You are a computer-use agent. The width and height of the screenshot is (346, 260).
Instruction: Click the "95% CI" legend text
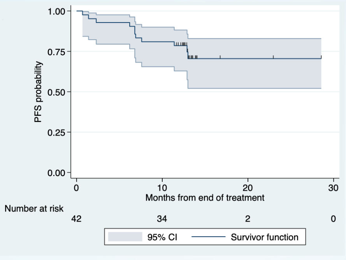pyautogui.click(x=162, y=237)
